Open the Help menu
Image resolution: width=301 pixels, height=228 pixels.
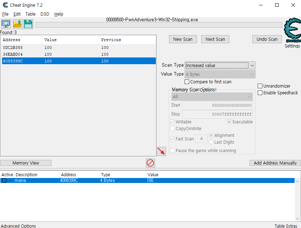pyautogui.click(x=59, y=14)
